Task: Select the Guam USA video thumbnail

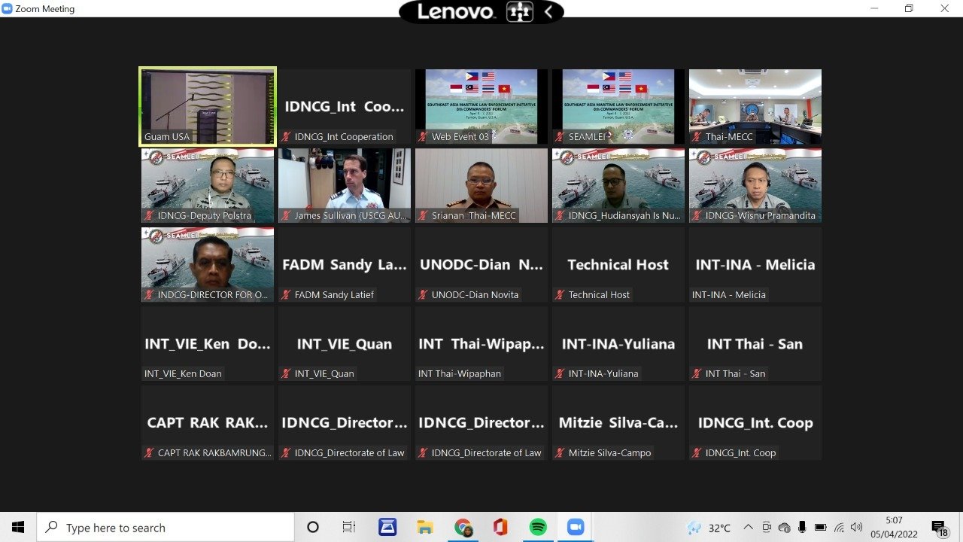Action: point(208,106)
